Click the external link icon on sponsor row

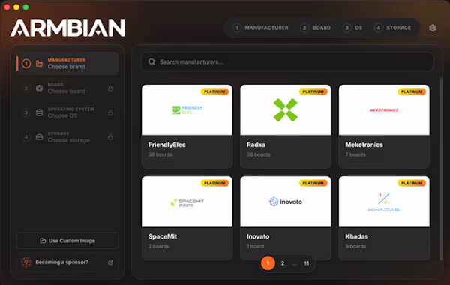click(110, 262)
